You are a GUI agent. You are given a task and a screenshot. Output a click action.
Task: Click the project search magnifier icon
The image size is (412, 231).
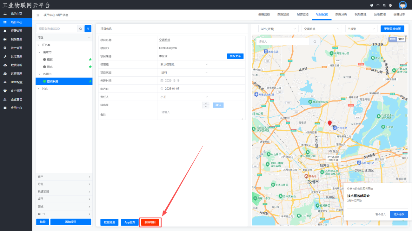point(81,29)
